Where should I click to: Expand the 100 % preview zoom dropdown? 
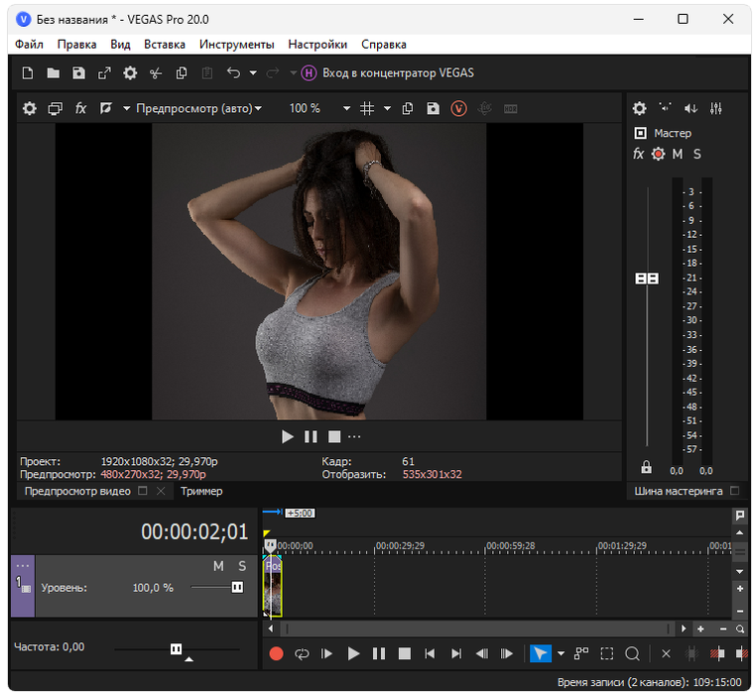tap(346, 108)
